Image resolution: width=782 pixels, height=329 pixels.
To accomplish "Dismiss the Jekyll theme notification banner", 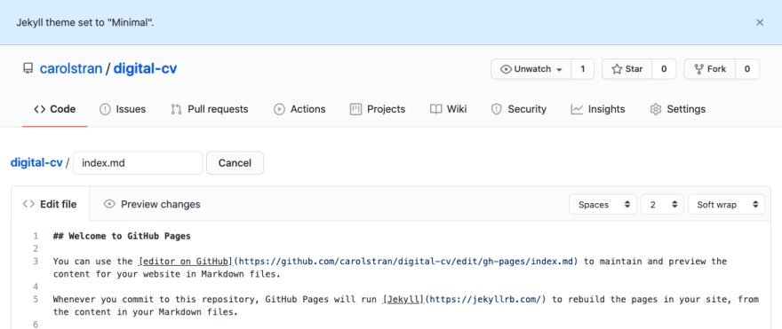I will [x=760, y=22].
